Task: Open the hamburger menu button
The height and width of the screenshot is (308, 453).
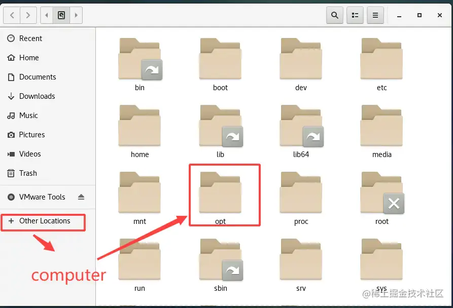Action: [x=375, y=15]
